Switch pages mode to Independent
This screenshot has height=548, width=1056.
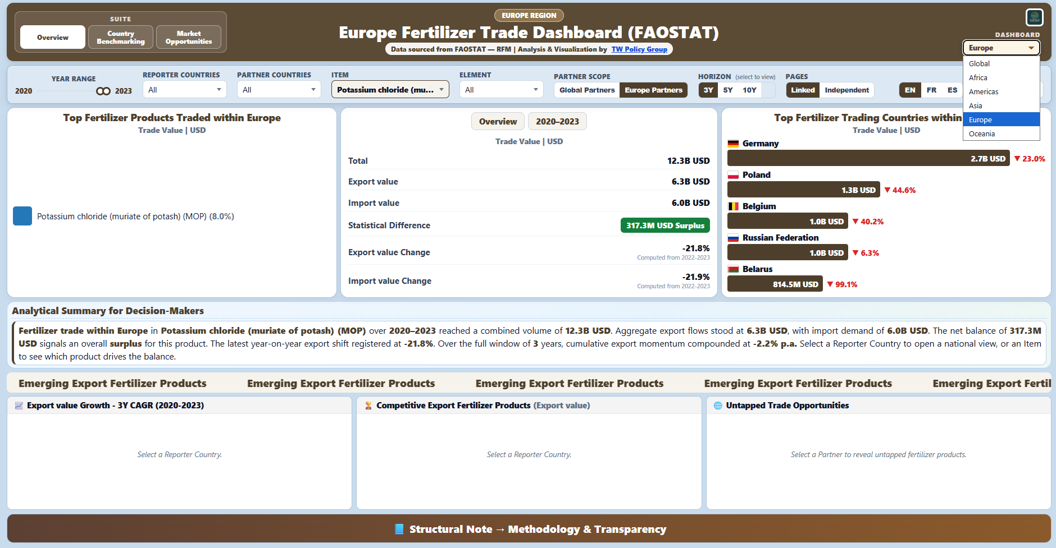pyautogui.click(x=846, y=90)
